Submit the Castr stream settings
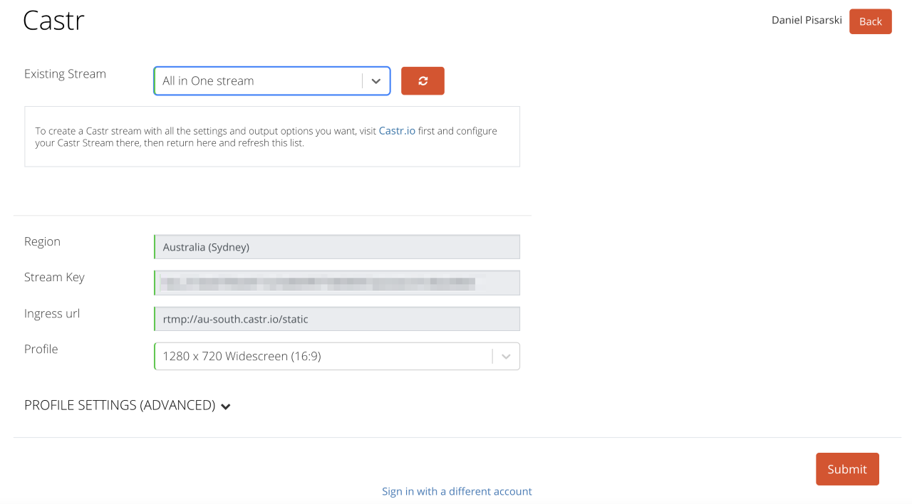The image size is (912, 504). (847, 469)
